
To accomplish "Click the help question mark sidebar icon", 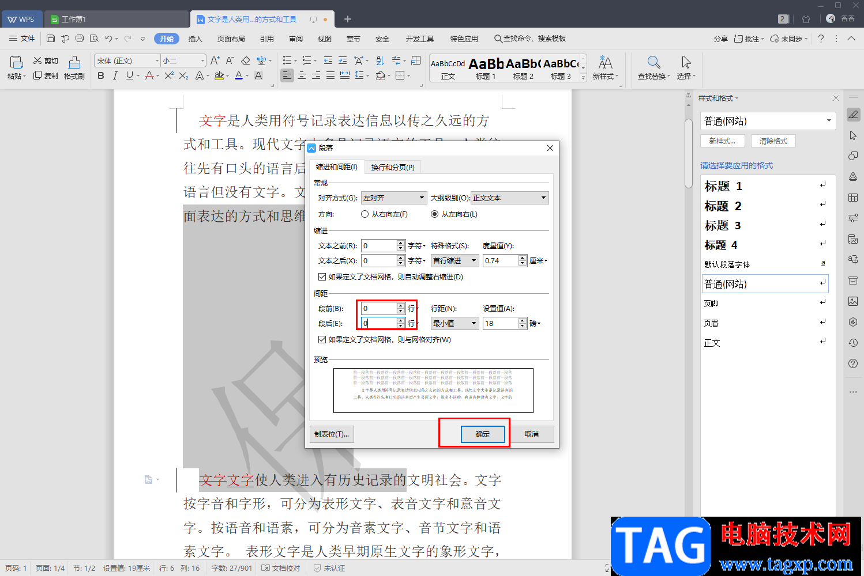I will [853, 363].
